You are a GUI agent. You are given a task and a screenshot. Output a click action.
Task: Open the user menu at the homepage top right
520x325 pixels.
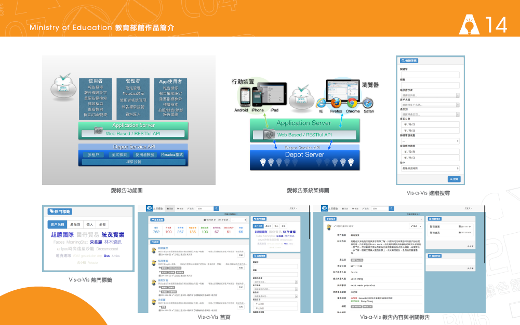pos(294,208)
